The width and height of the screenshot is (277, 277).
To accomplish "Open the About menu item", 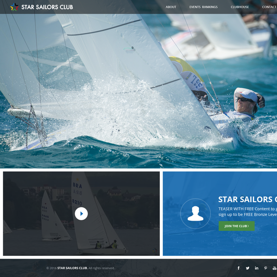I will pos(171,7).
